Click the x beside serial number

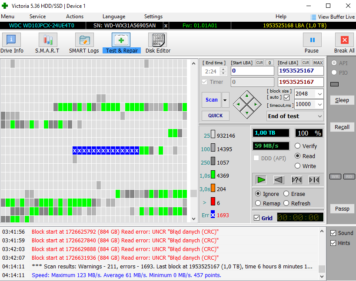[166, 26]
